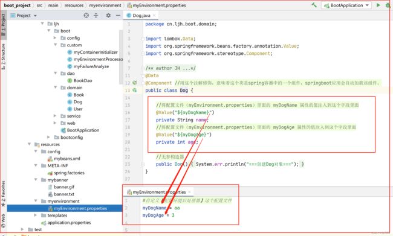The height and width of the screenshot is (236, 393).
Task: Expand the web package folder
Action: click(x=55, y=123)
